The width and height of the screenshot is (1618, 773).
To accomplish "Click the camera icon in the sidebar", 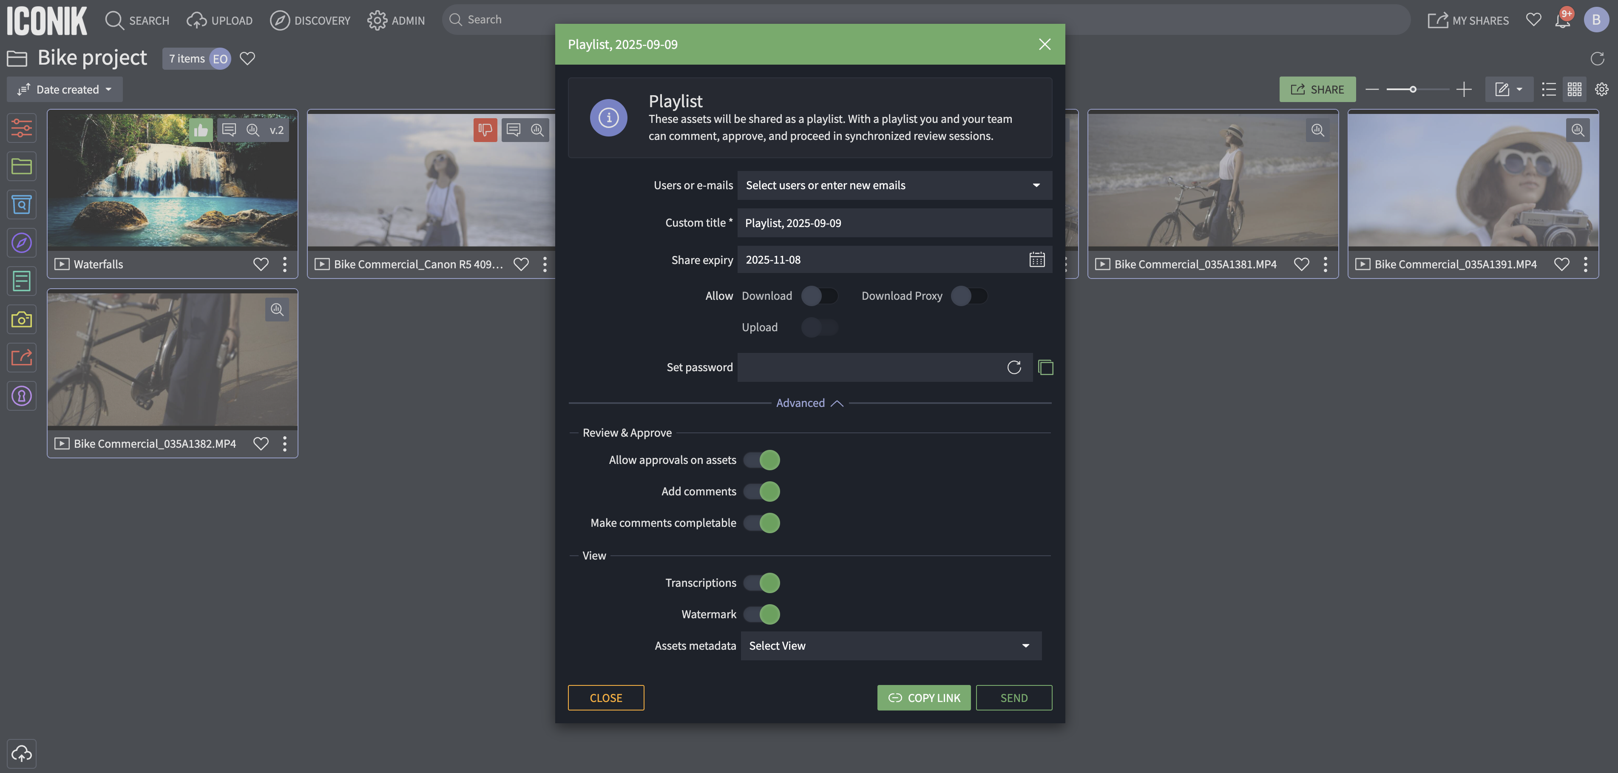I will click(21, 320).
